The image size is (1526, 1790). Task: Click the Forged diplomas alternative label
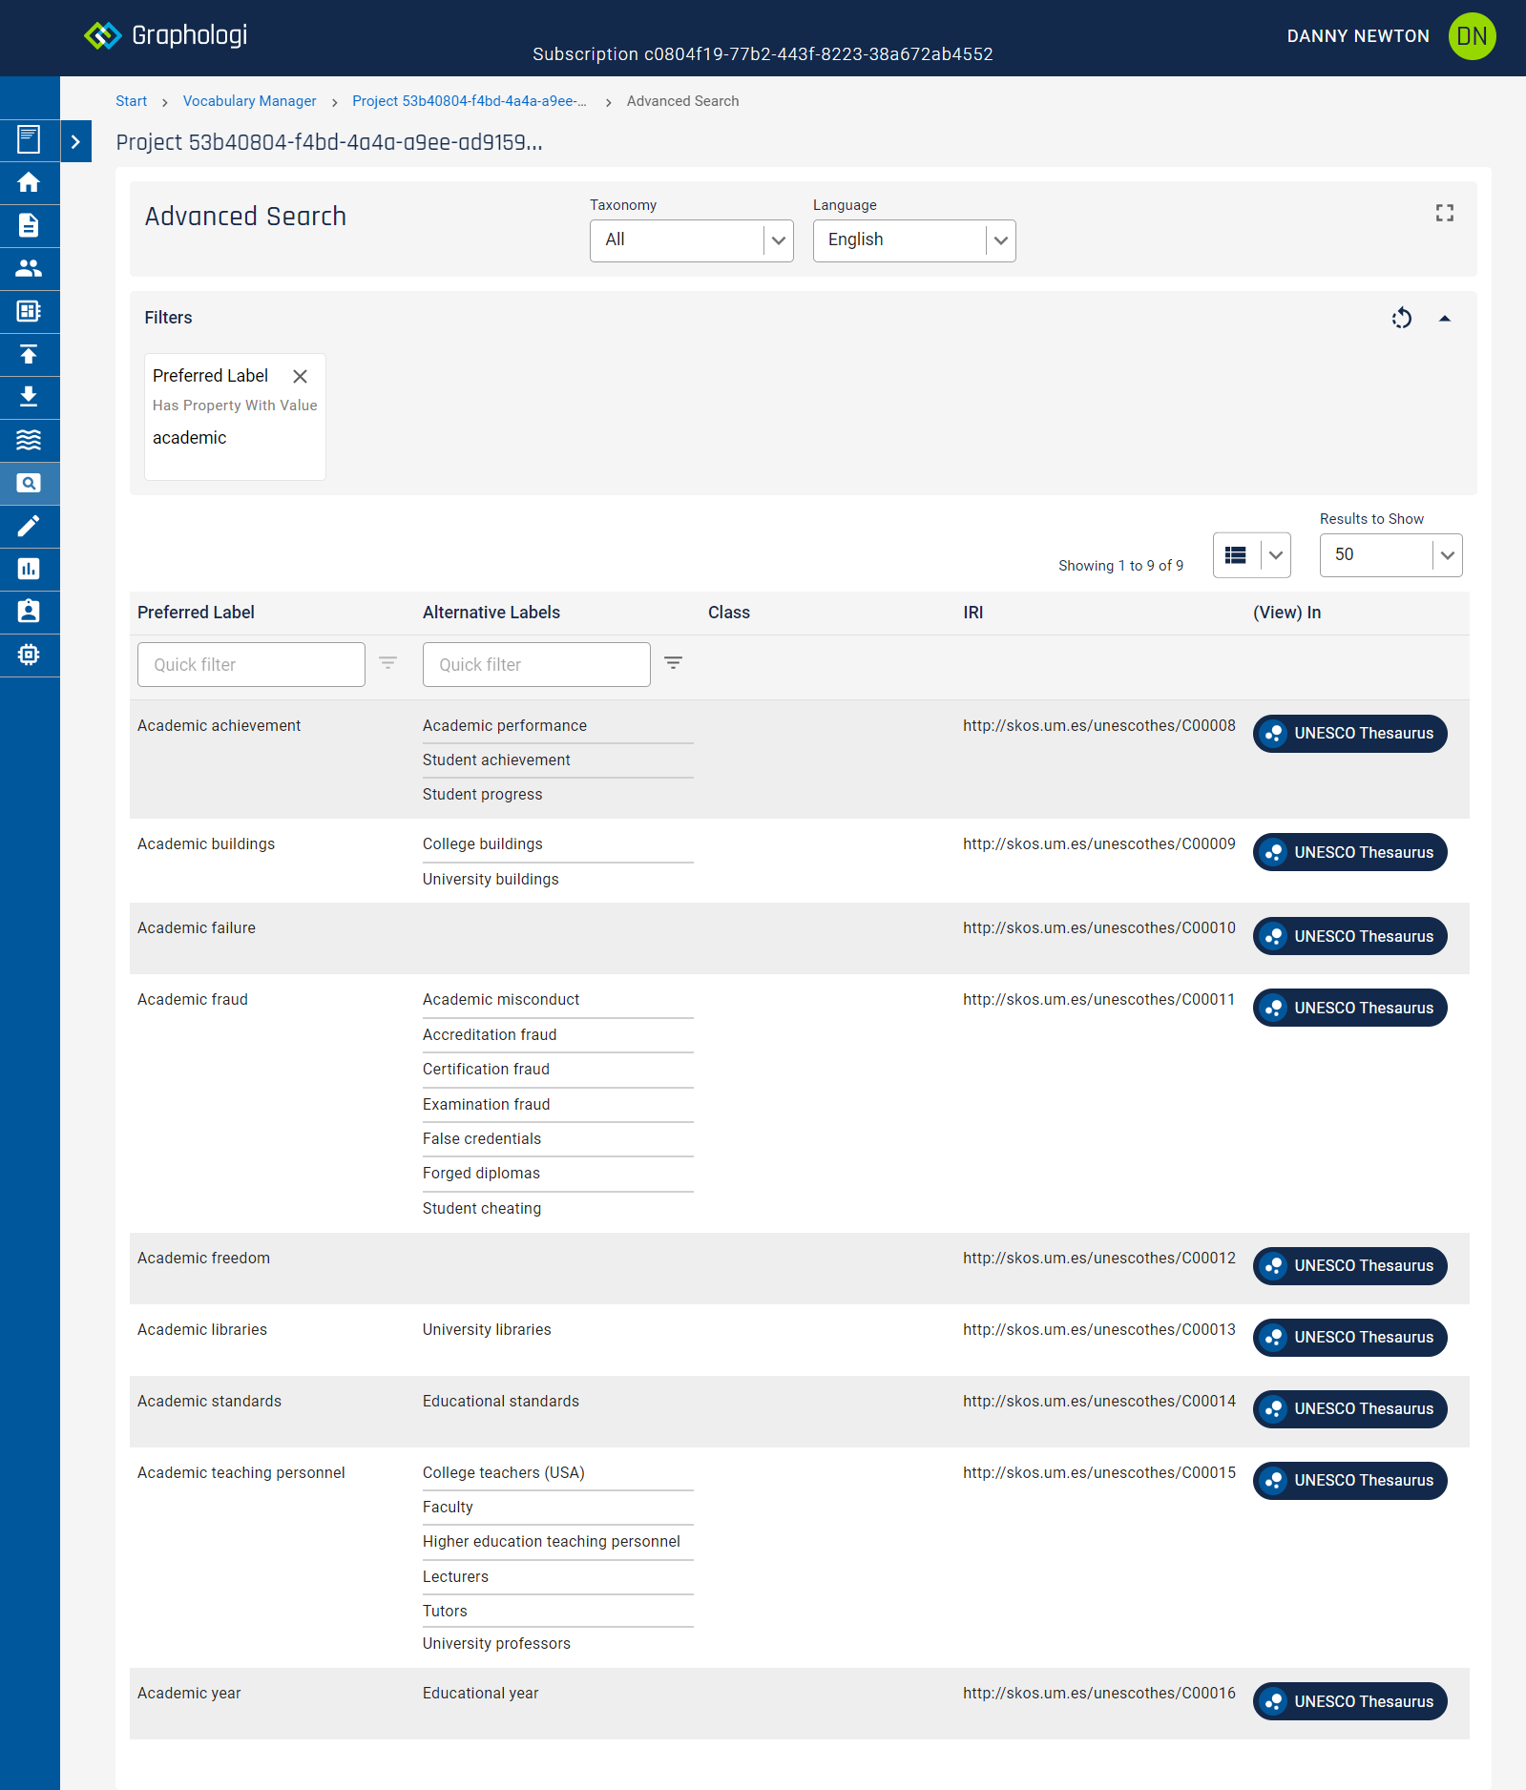pyautogui.click(x=481, y=1174)
